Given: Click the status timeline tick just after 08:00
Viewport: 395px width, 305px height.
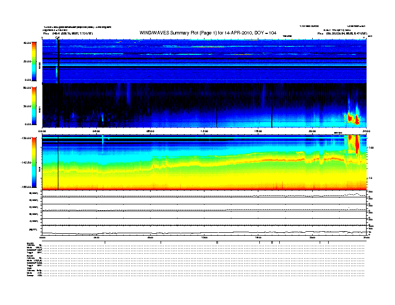Looking at the screenshot, I should [x=161, y=242].
